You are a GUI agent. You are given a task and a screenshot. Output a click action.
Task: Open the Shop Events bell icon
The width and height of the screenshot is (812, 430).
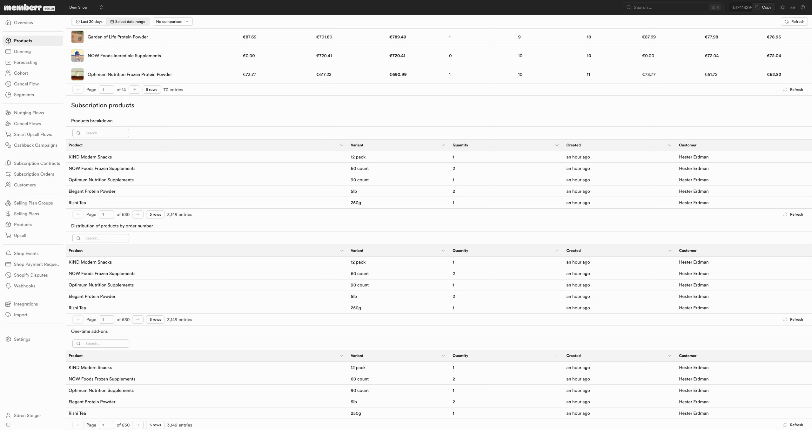pos(8,253)
